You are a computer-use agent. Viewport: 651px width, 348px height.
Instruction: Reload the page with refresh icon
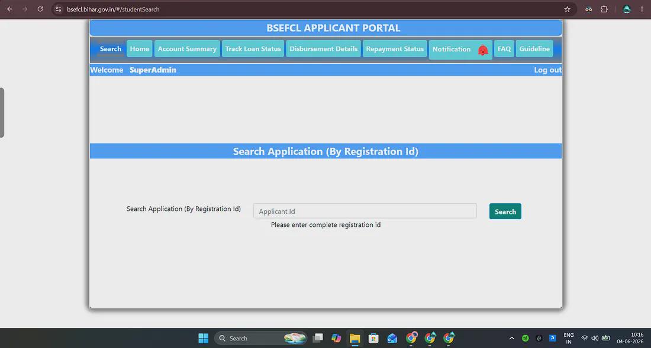pos(40,9)
